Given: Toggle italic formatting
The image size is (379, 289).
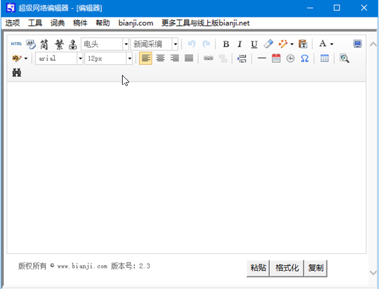Looking at the screenshot, I should click(x=240, y=44).
